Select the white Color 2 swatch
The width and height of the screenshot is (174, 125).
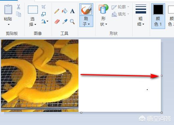point(171,10)
